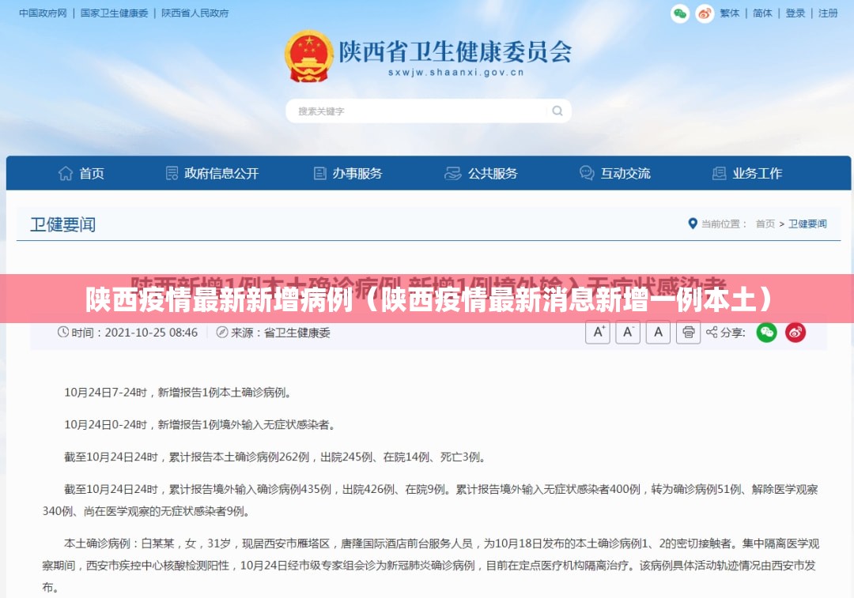Click the 卫健要闻 section heading

(62, 224)
